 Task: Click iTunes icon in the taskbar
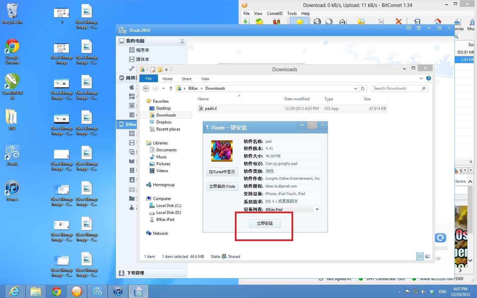pos(118,291)
